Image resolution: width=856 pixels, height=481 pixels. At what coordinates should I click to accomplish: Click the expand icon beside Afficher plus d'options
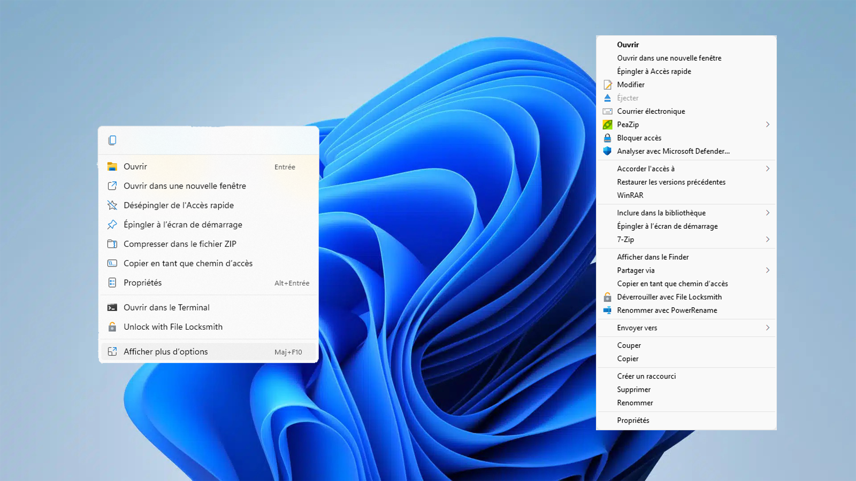[112, 352]
